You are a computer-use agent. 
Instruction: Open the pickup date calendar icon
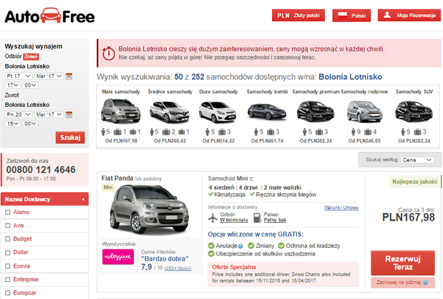tap(69, 76)
